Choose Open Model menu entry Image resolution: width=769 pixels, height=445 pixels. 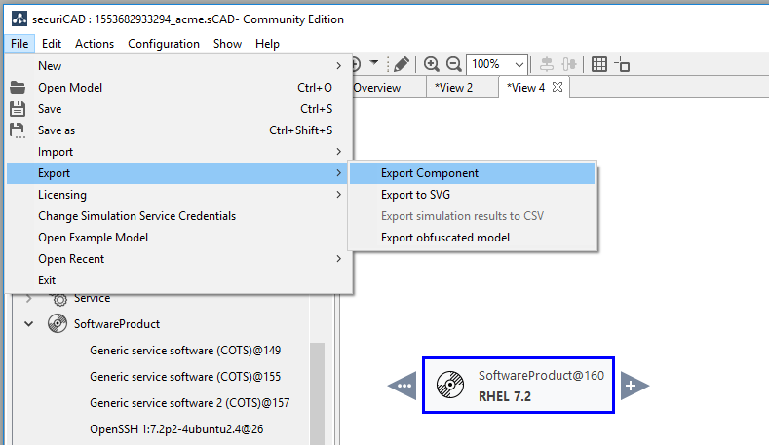tap(178, 88)
